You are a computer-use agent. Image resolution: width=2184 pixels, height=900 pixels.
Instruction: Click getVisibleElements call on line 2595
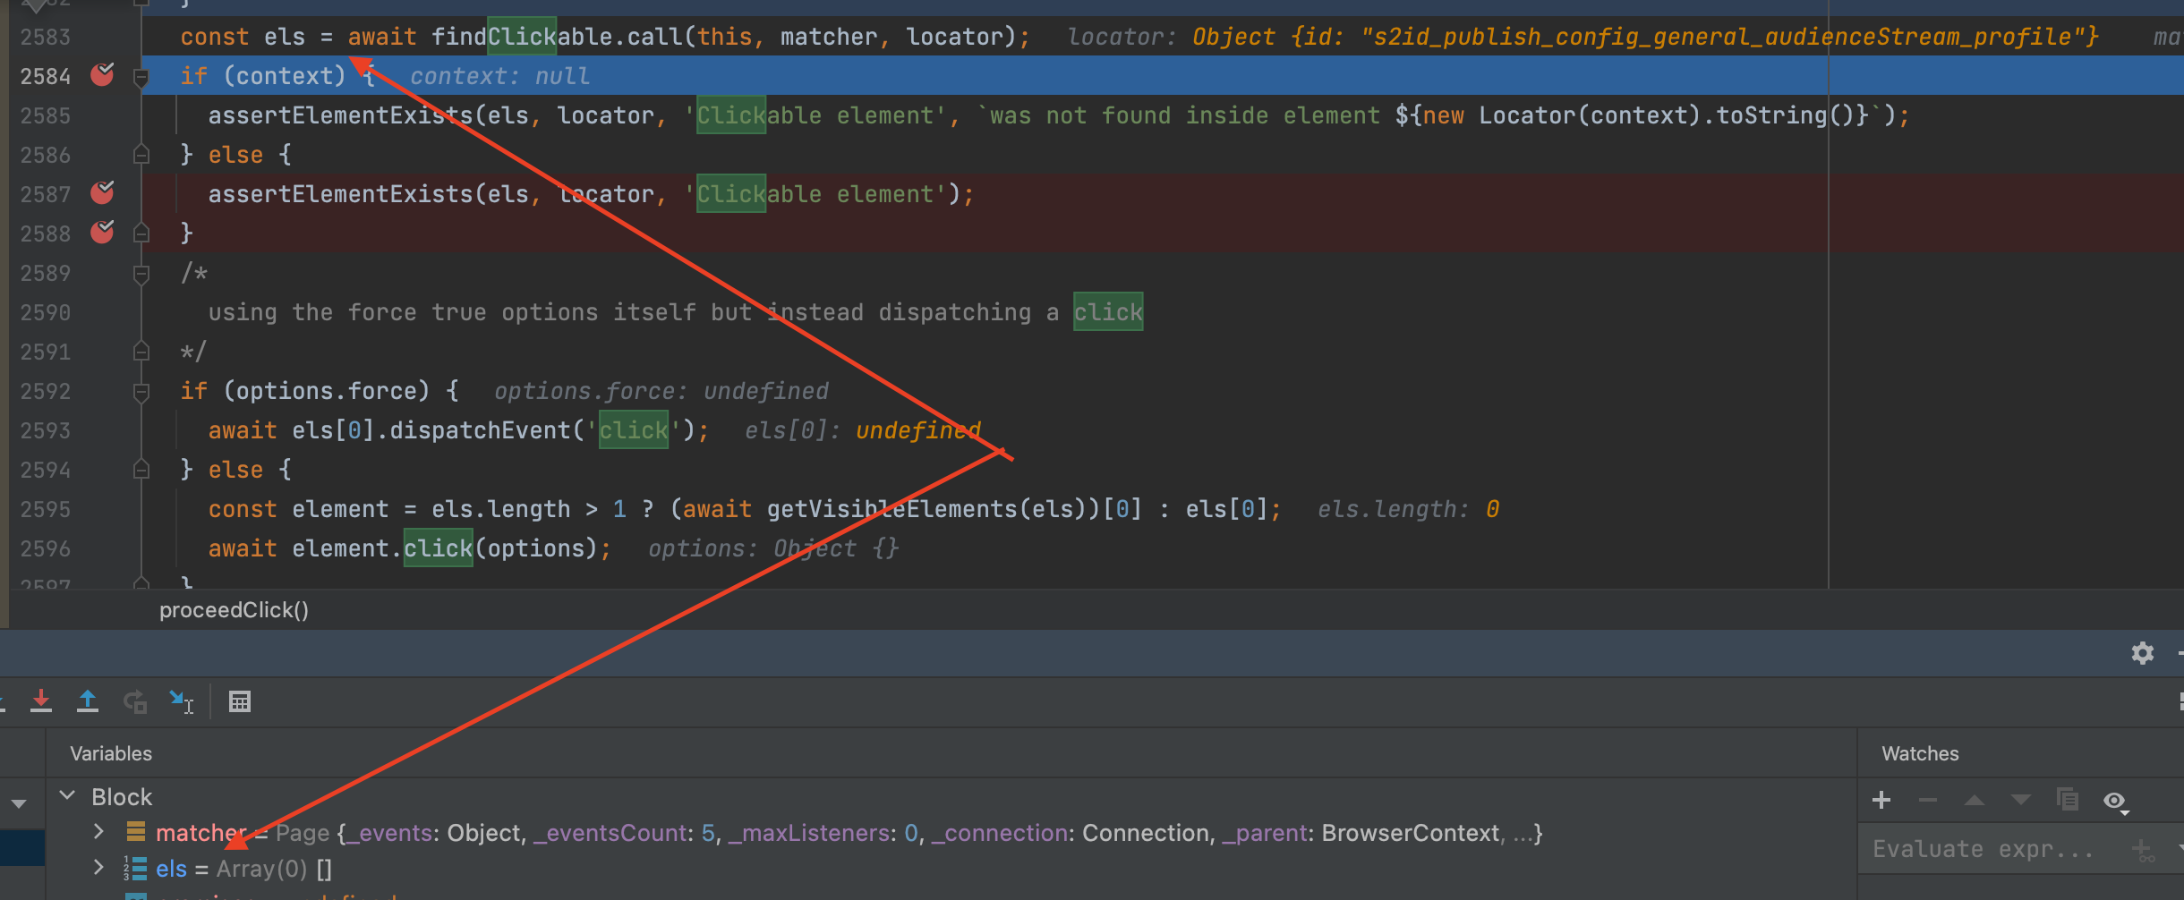pyautogui.click(x=893, y=509)
